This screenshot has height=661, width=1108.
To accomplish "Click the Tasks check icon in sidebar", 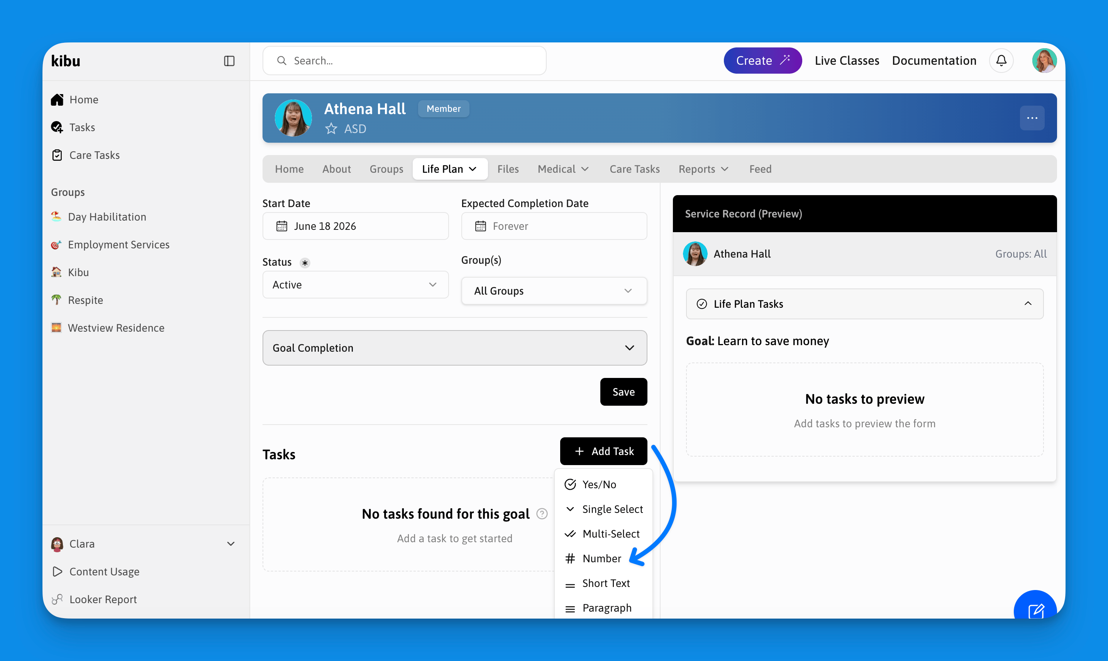I will coord(57,127).
